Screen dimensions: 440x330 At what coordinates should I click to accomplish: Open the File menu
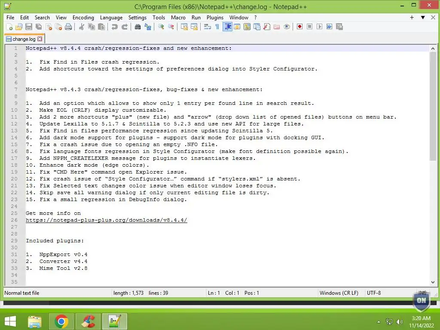pyautogui.click(x=10, y=17)
